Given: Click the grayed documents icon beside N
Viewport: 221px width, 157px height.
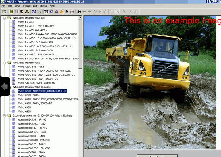Looking at the screenshot, I should [39, 12].
